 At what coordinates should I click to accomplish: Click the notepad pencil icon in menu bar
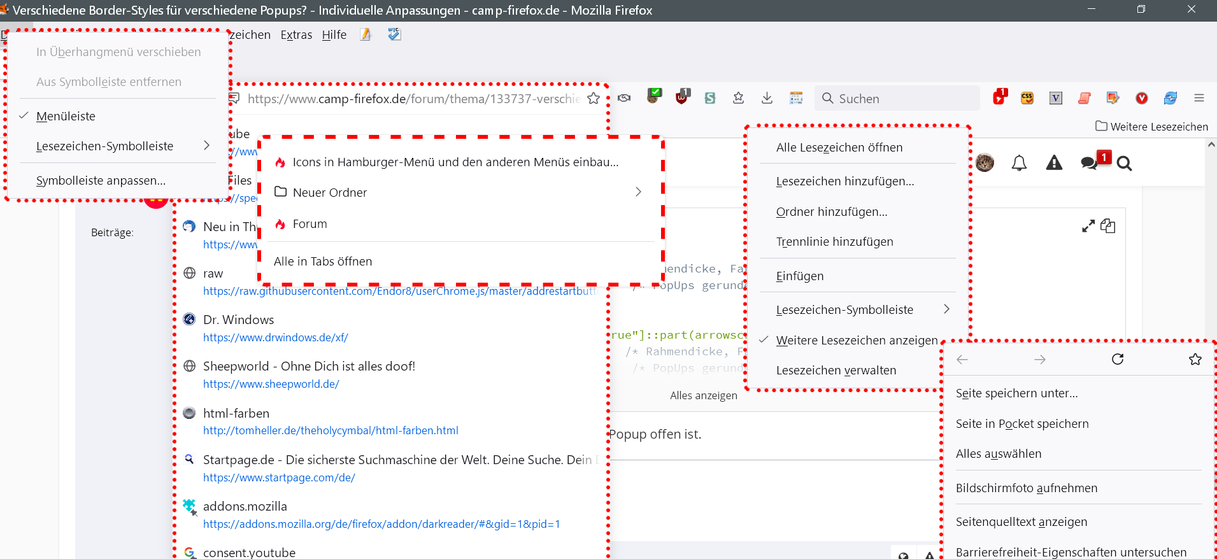pos(366,34)
